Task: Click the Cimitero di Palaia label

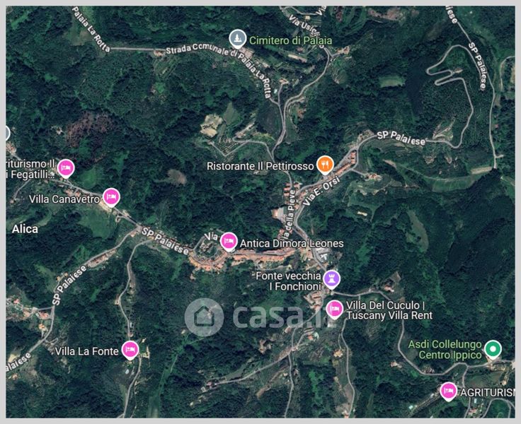Action: click(290, 40)
